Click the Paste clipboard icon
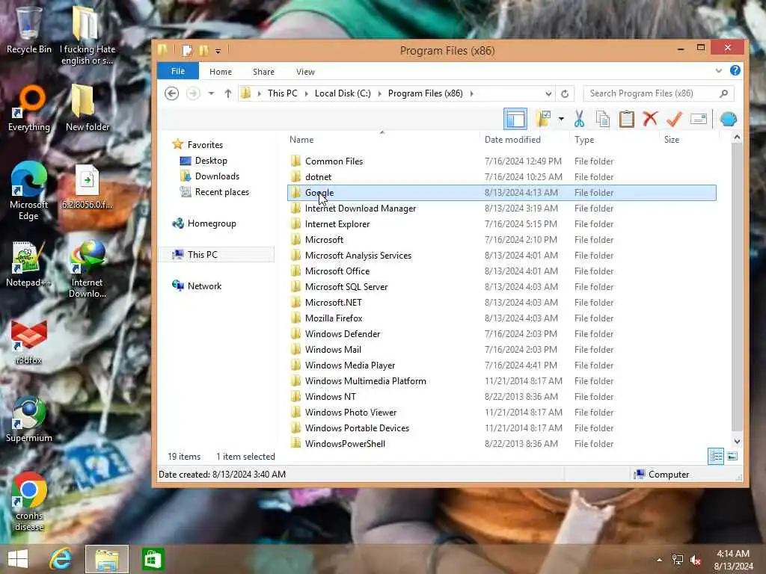Screen dimensions: 766x574 pyautogui.click(x=626, y=119)
